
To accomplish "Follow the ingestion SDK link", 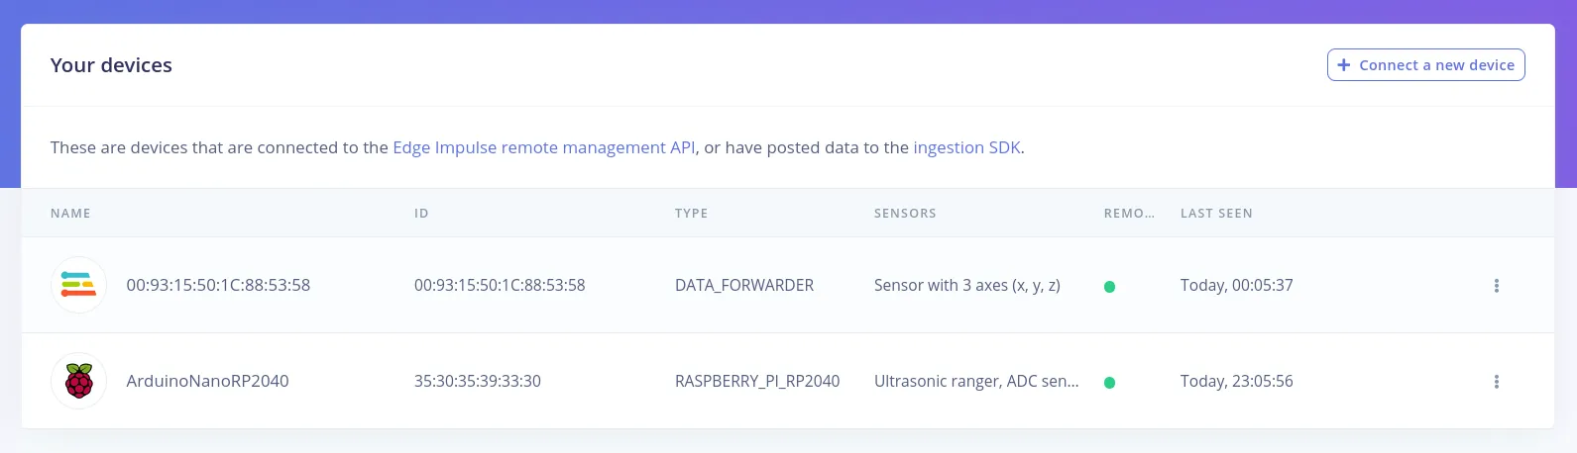I will click(966, 147).
